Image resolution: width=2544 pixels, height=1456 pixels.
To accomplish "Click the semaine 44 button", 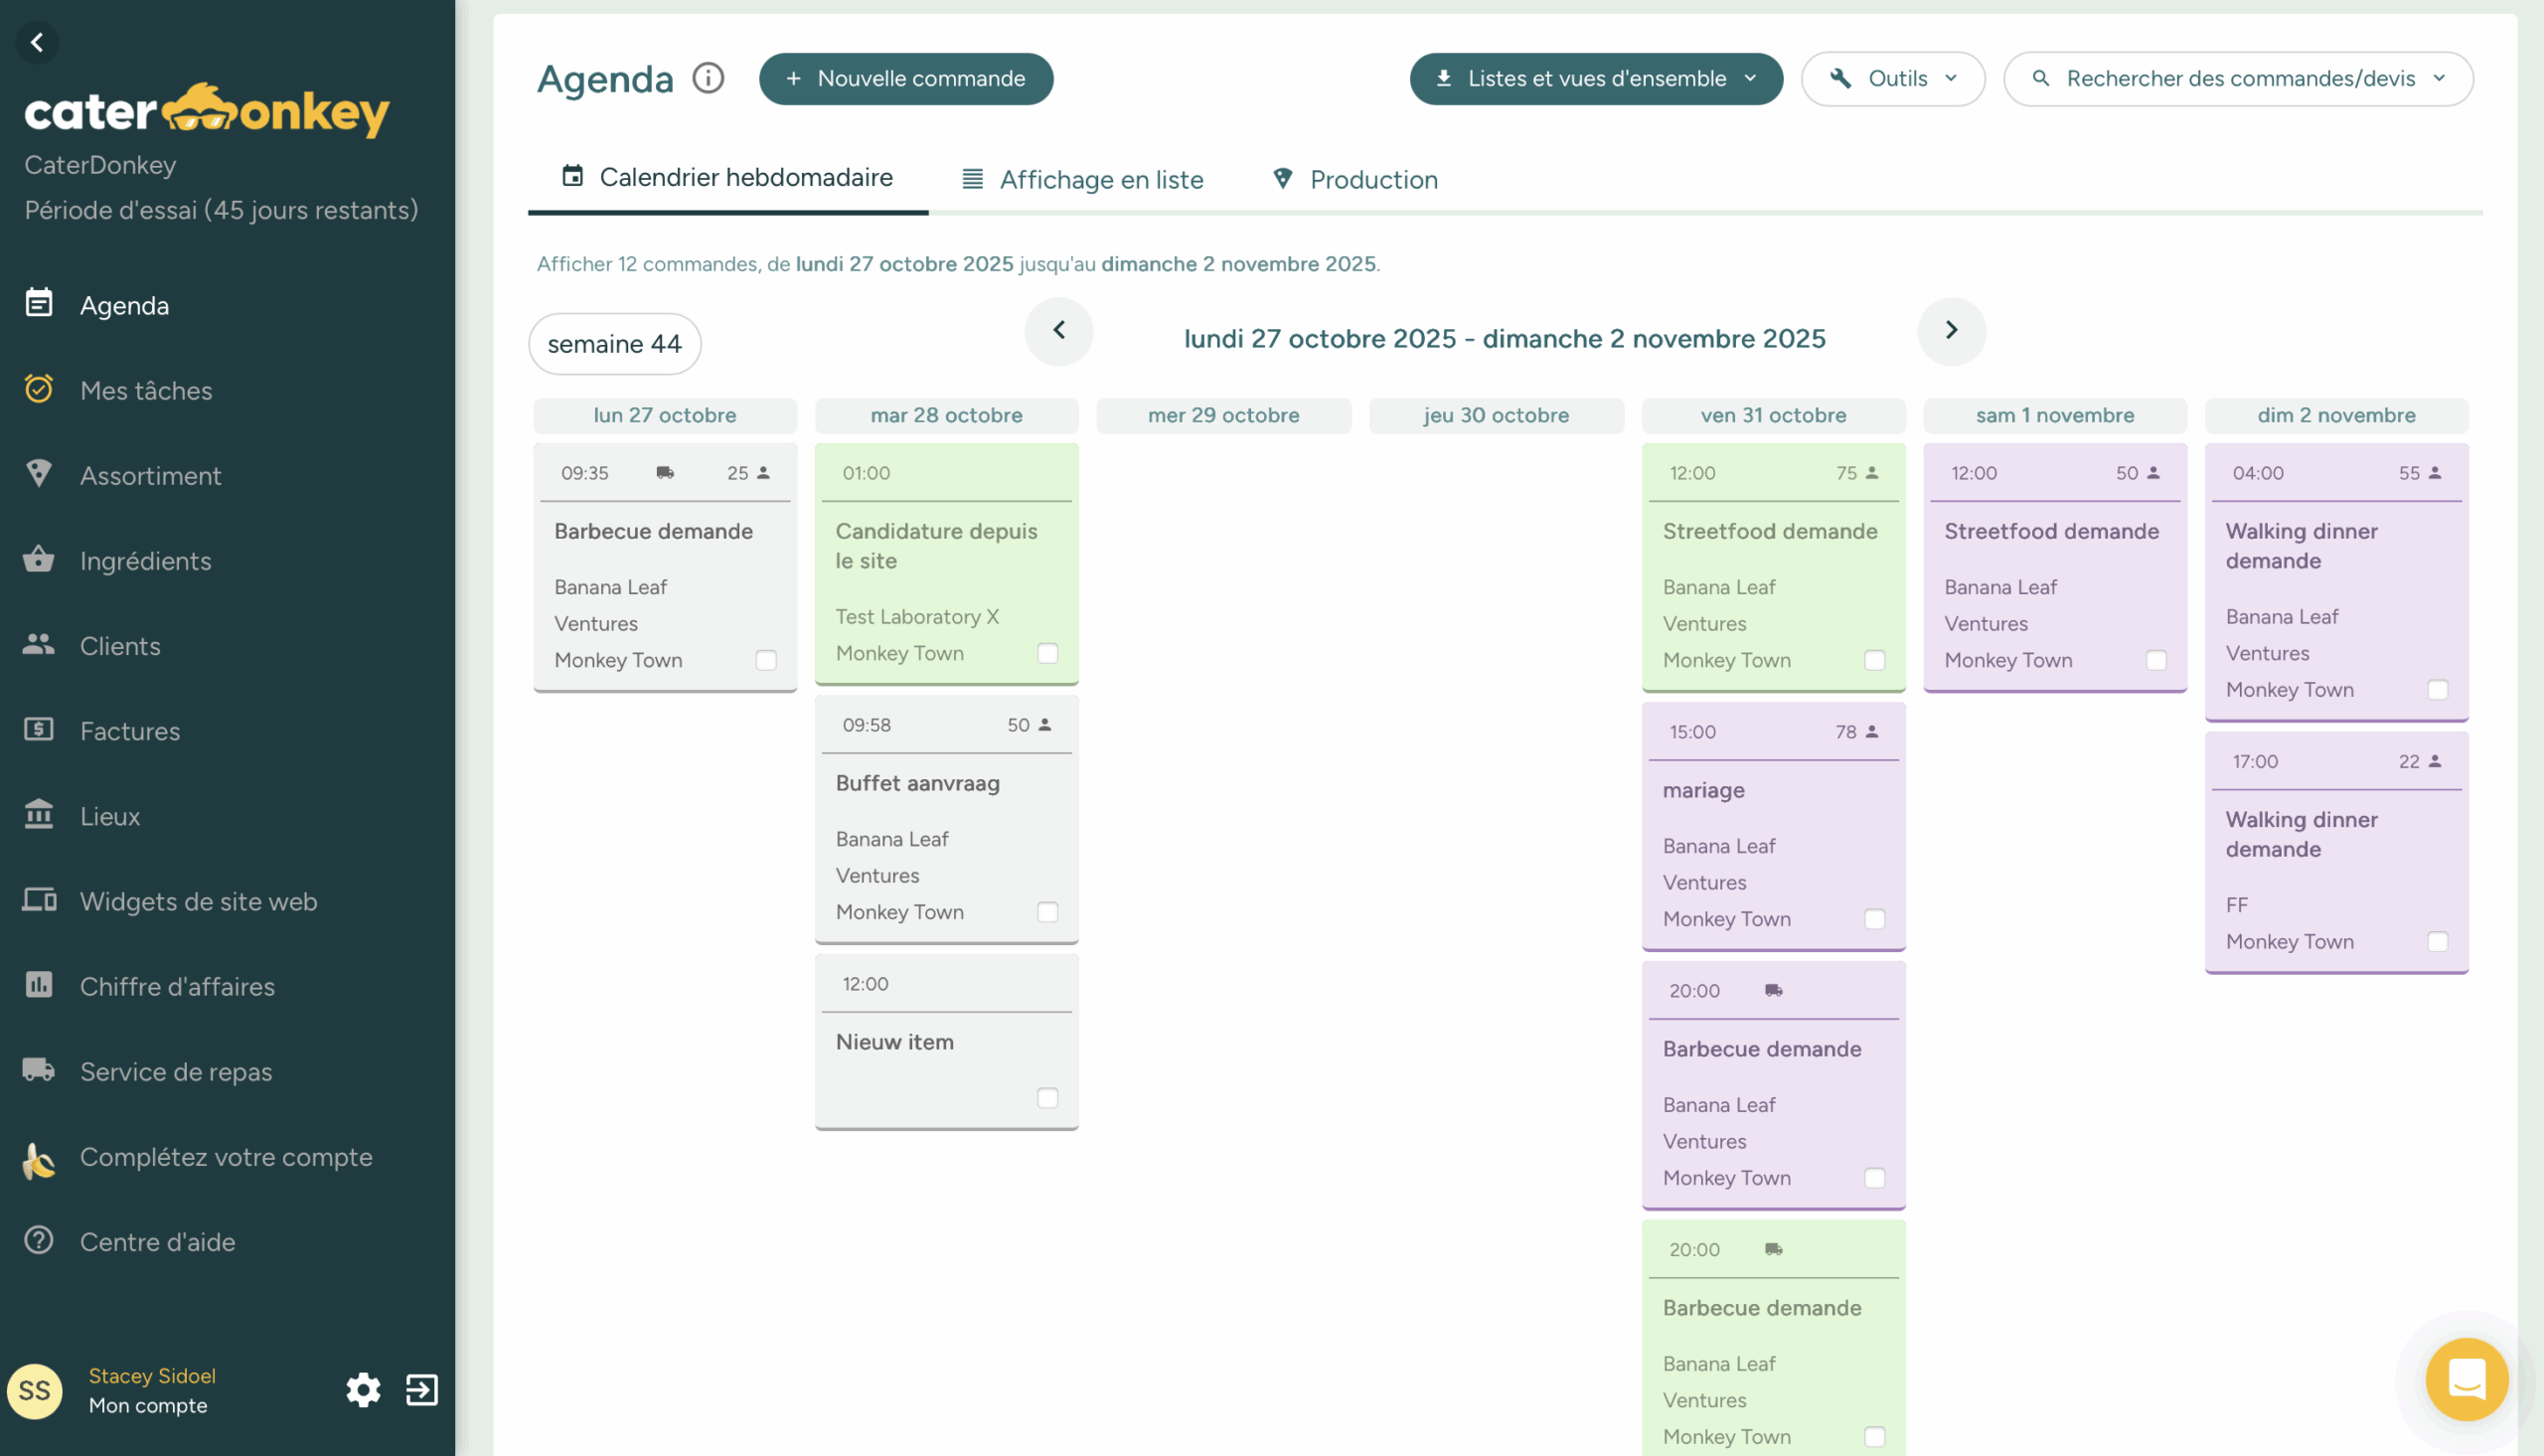I will pyautogui.click(x=614, y=344).
